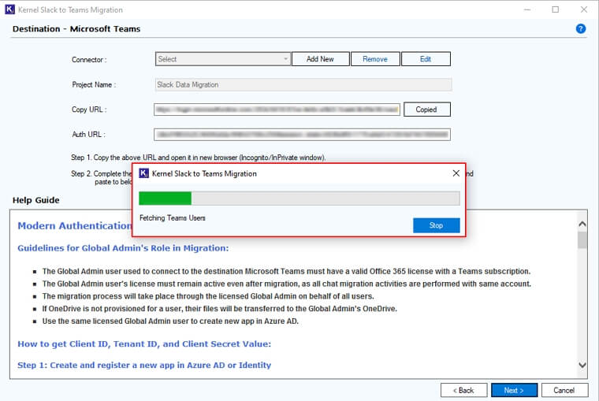Click 'Guidelines for Global Admin's Role in Migration' heading
This screenshot has width=599, height=401.
(123, 248)
